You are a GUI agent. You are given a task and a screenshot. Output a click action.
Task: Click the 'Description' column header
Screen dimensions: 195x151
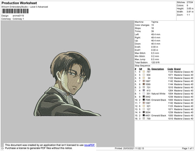[x=158, y=69]
